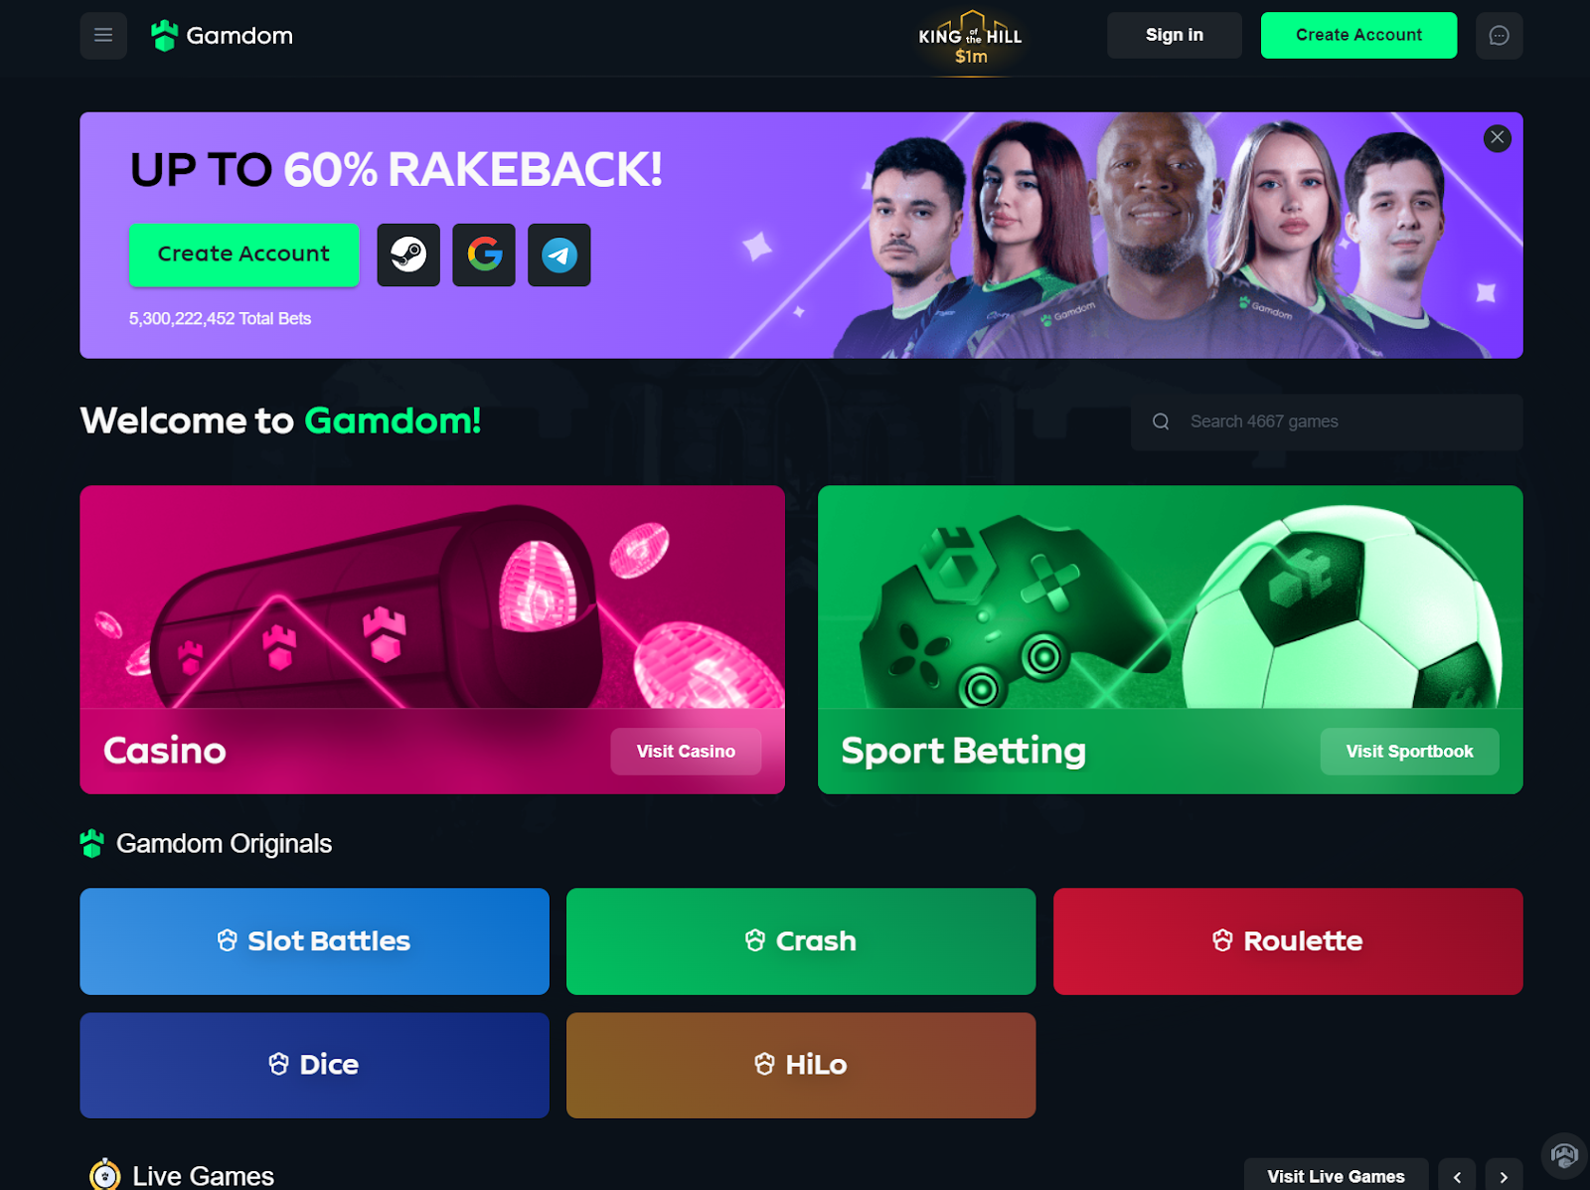Viewport: 1590px width, 1190px height.
Task: Open the King of the Hill promo
Action: click(970, 40)
